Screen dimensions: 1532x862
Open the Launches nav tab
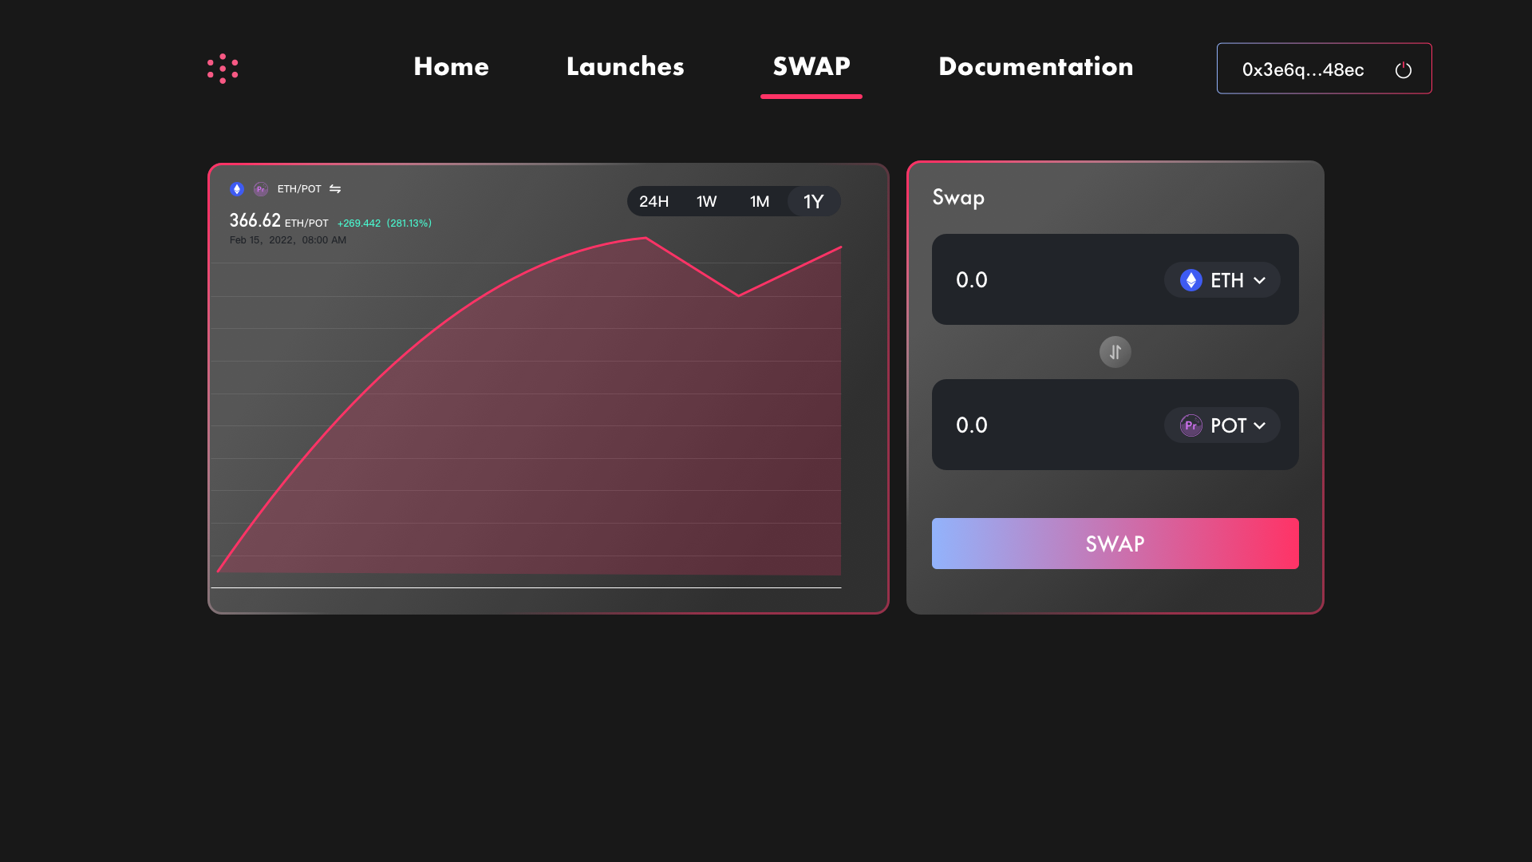(625, 66)
